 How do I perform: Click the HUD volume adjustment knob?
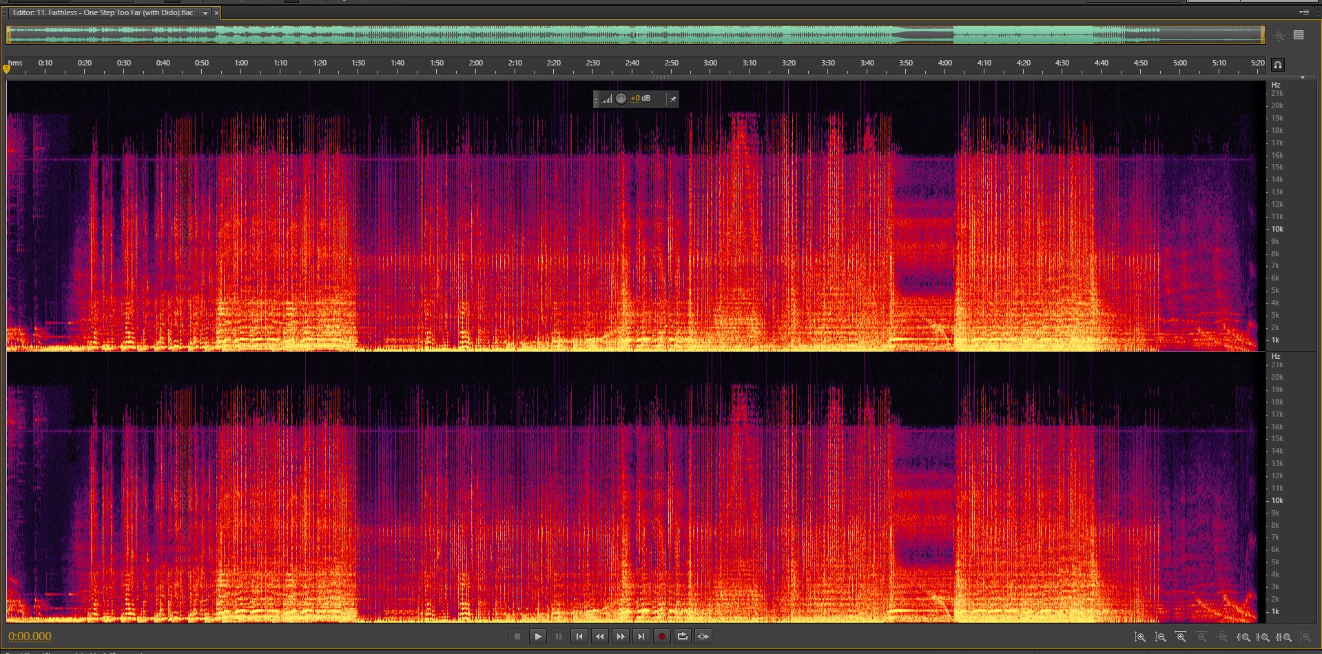point(621,99)
